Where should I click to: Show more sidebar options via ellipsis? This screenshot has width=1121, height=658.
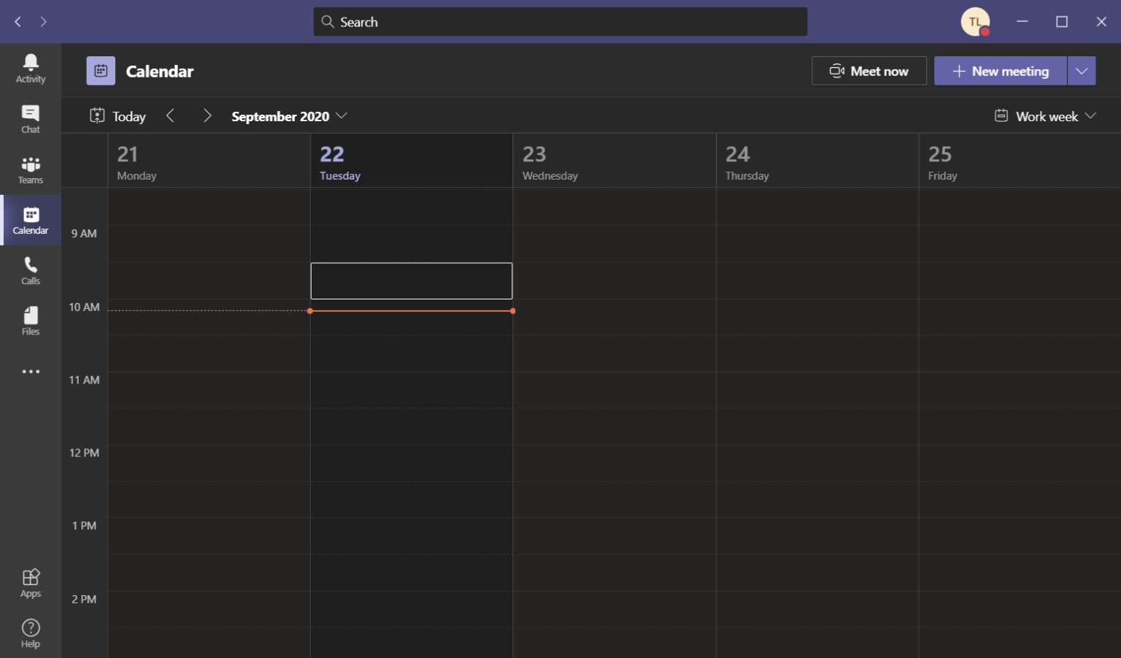coord(30,371)
